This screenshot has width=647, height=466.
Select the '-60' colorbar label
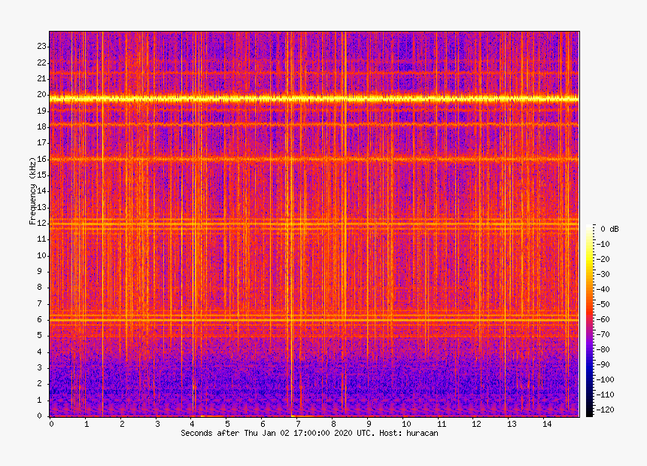(x=603, y=319)
